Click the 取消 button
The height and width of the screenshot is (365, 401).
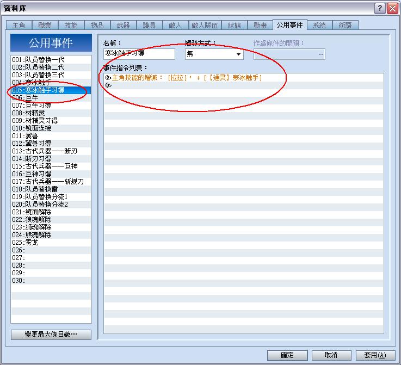(331, 355)
